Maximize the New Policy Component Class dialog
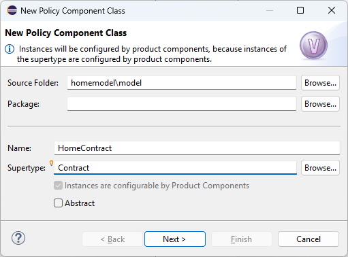Image resolution: width=348 pixels, height=257 pixels. point(300,10)
